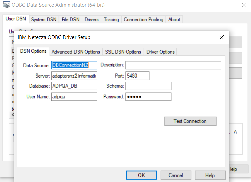This screenshot has height=182, width=251.
Task: Click the Server address field
Action: coord(74,76)
